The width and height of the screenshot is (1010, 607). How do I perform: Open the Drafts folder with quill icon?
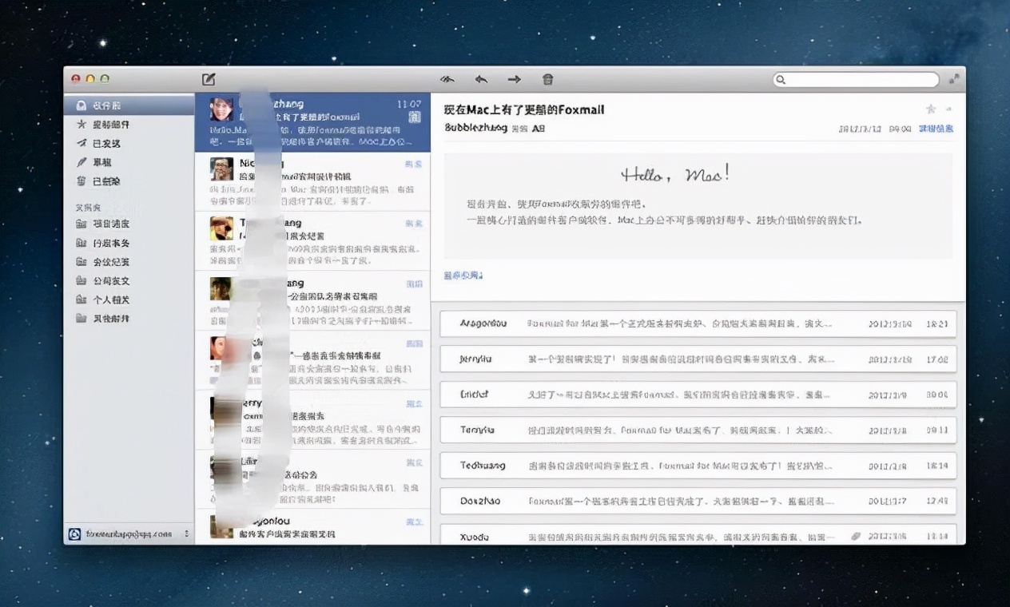click(x=129, y=162)
